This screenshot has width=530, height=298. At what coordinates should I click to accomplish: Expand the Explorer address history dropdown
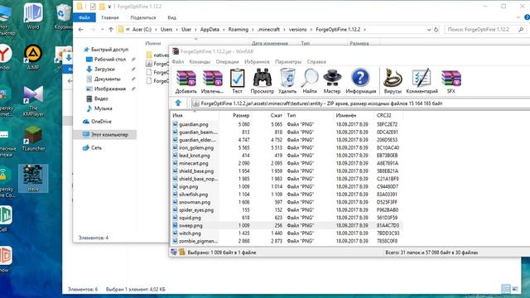tap(429, 30)
